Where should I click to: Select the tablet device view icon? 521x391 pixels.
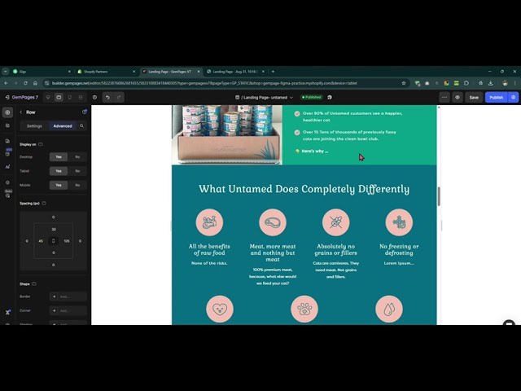coord(59,98)
